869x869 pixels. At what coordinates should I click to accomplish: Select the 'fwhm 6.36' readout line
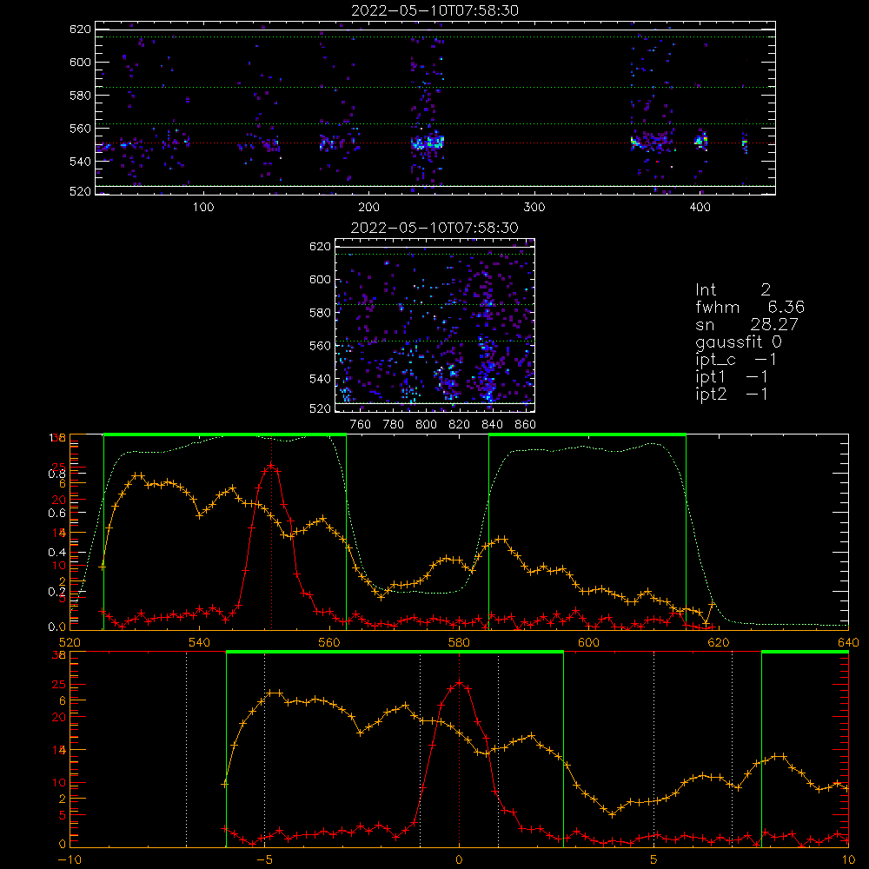750,307
